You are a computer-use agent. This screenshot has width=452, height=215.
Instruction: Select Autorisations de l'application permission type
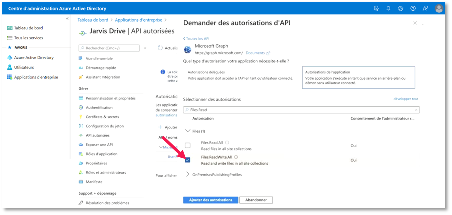[x=358, y=77]
